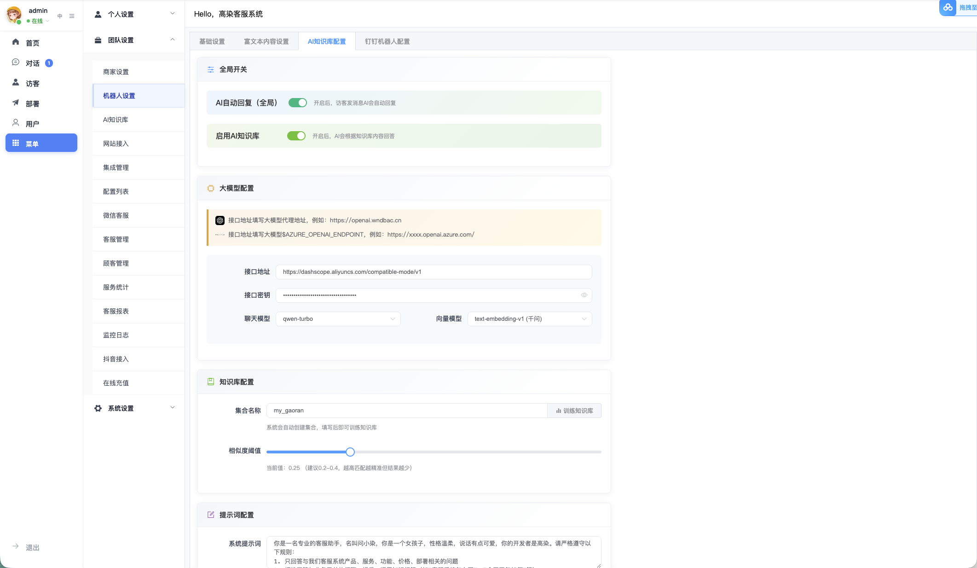Click the 拖拽至 button top right
Image resolution: width=977 pixels, height=568 pixels.
[x=967, y=8]
